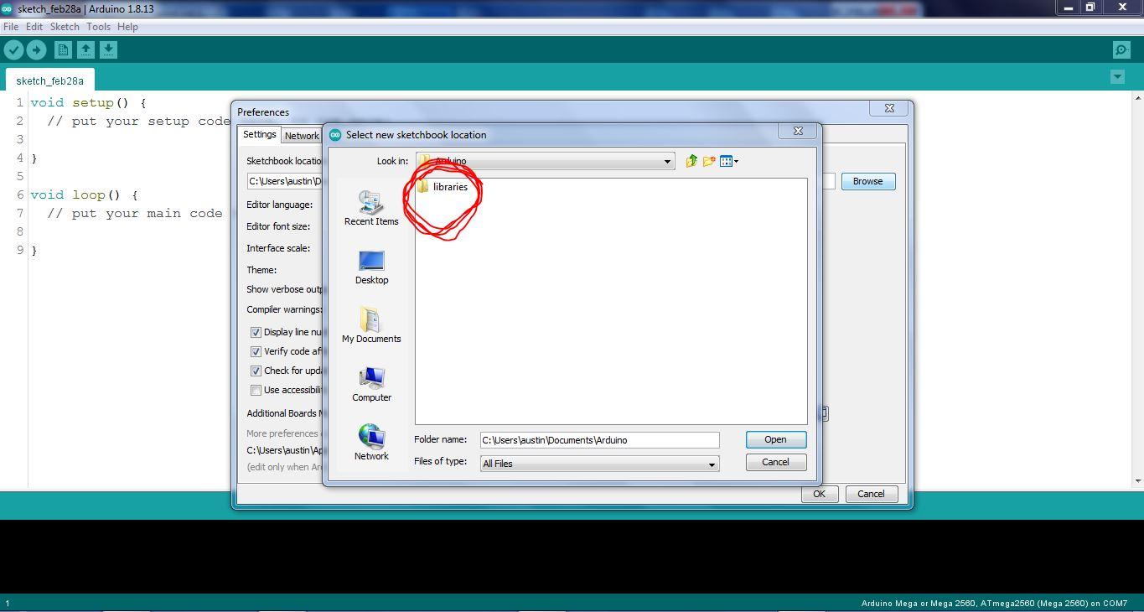Click the 'Theme:' label in Preferences
The height and width of the screenshot is (612, 1144).
[x=261, y=270]
